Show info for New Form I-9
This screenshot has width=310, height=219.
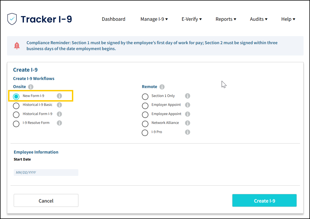59,96
